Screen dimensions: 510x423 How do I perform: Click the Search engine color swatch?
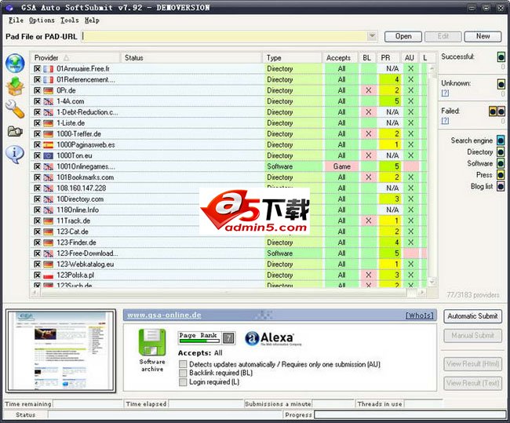point(501,140)
